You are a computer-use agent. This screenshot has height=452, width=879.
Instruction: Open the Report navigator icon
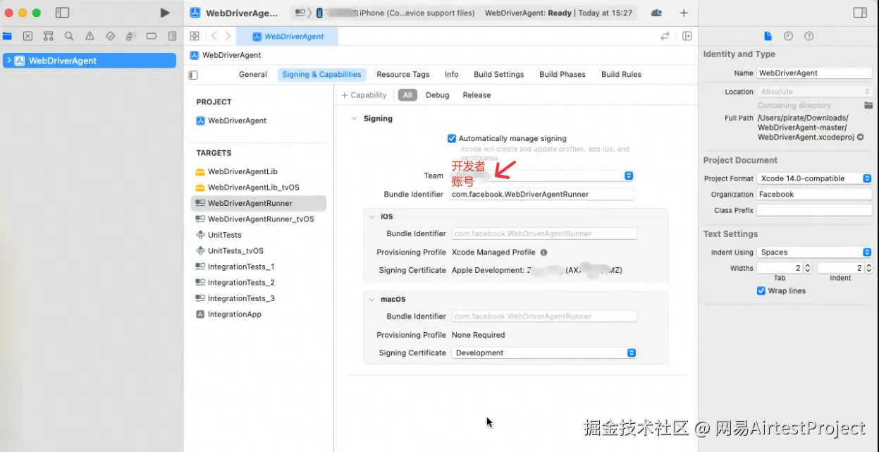point(173,36)
